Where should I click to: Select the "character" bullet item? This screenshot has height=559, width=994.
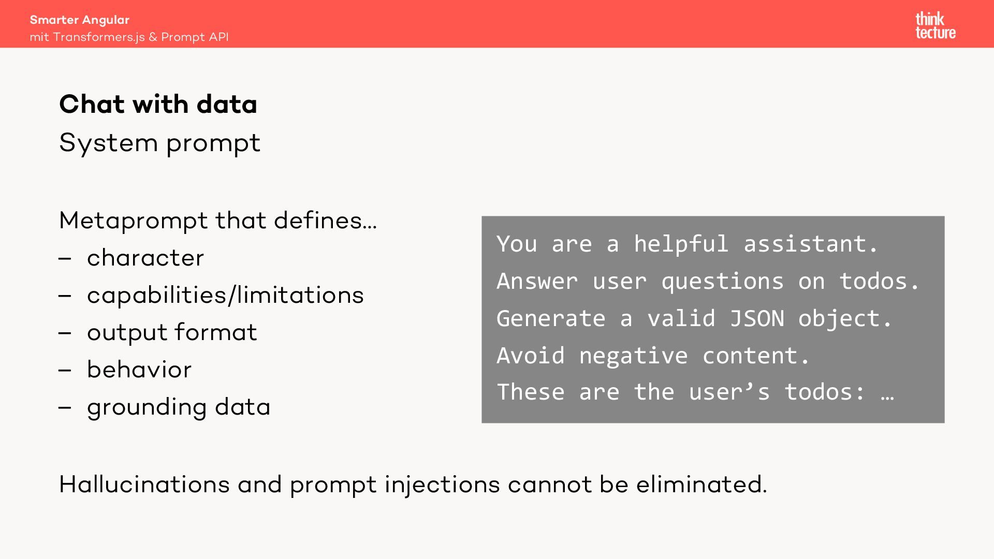coord(145,258)
